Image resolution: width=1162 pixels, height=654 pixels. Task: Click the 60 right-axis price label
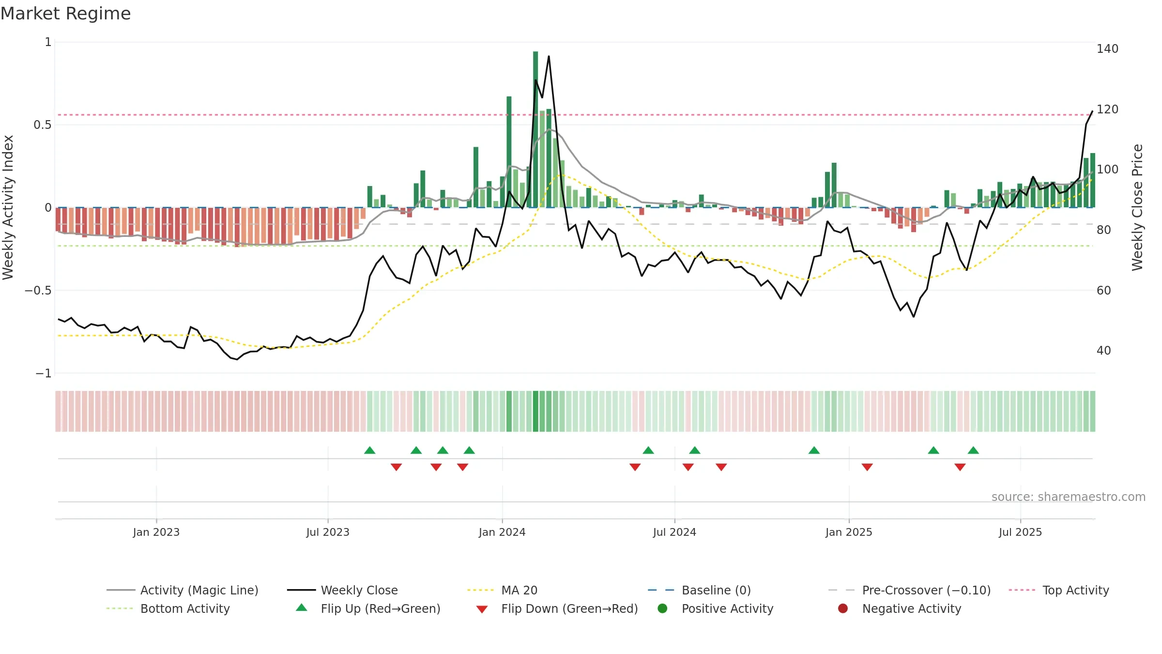pos(1104,291)
